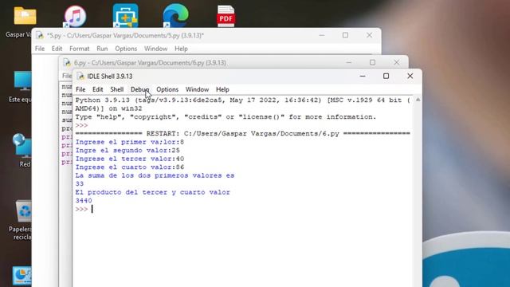Click the Microsoft Edge desktop shortcut icon

[x=175, y=15]
